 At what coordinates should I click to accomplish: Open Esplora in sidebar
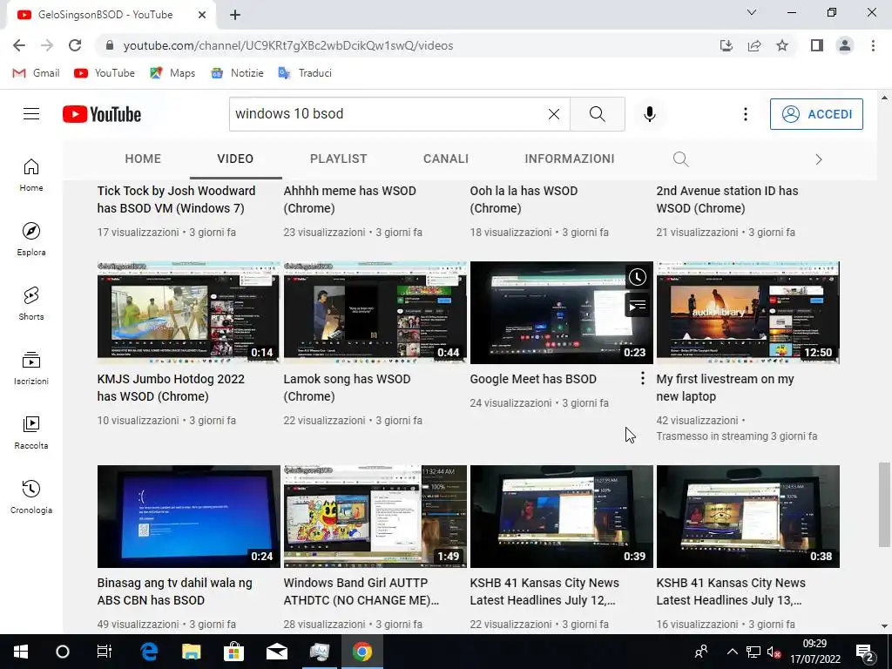pos(31,239)
